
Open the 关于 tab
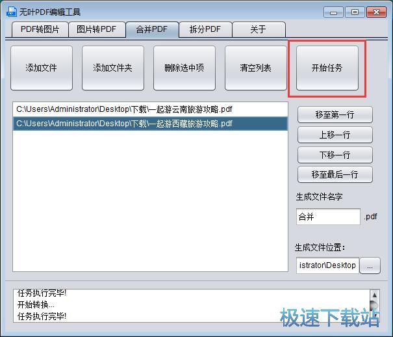259,30
